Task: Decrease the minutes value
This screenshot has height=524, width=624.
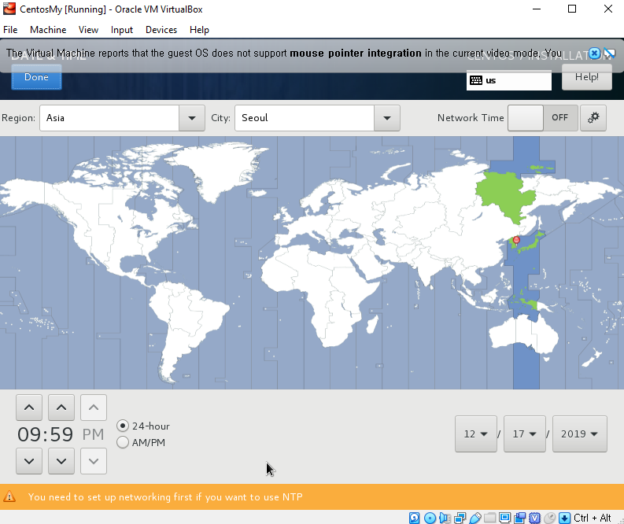Action: [x=61, y=461]
